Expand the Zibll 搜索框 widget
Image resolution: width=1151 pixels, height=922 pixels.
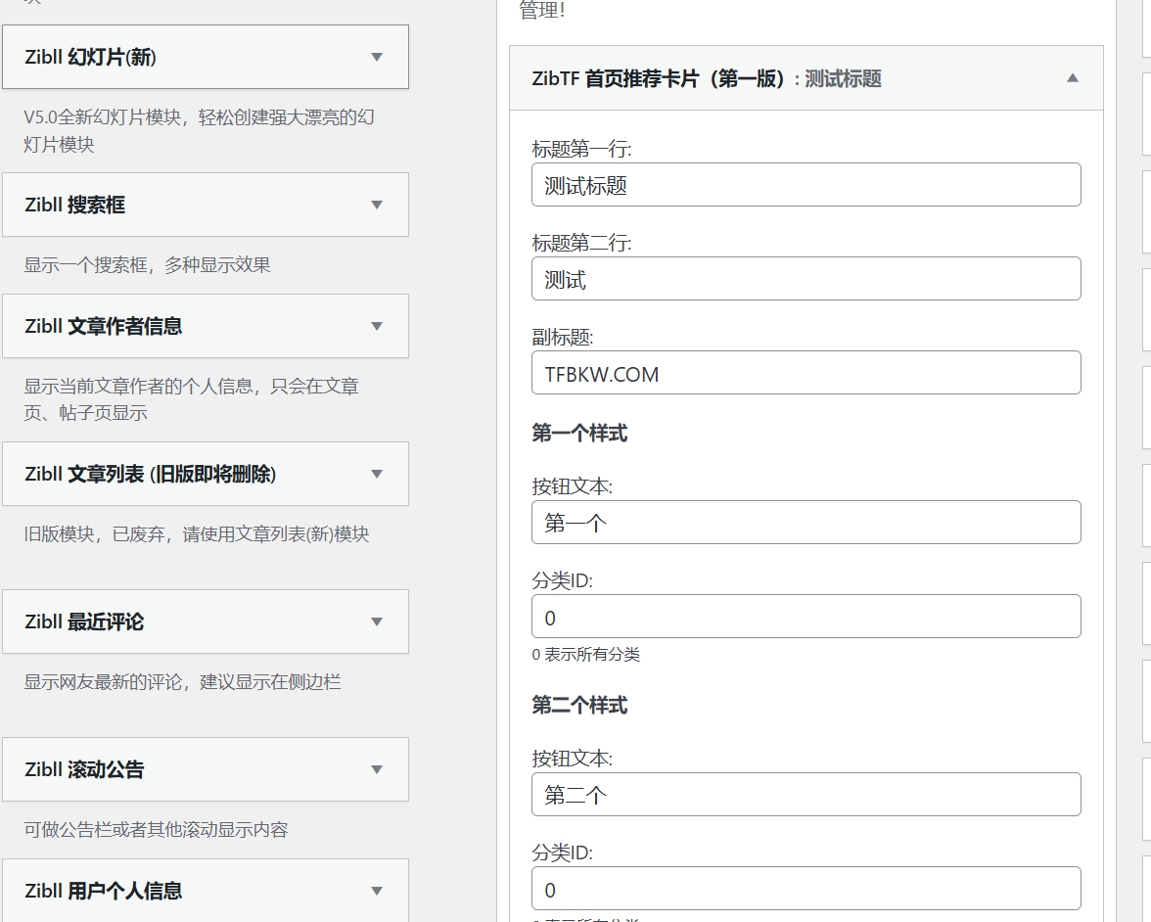377,205
